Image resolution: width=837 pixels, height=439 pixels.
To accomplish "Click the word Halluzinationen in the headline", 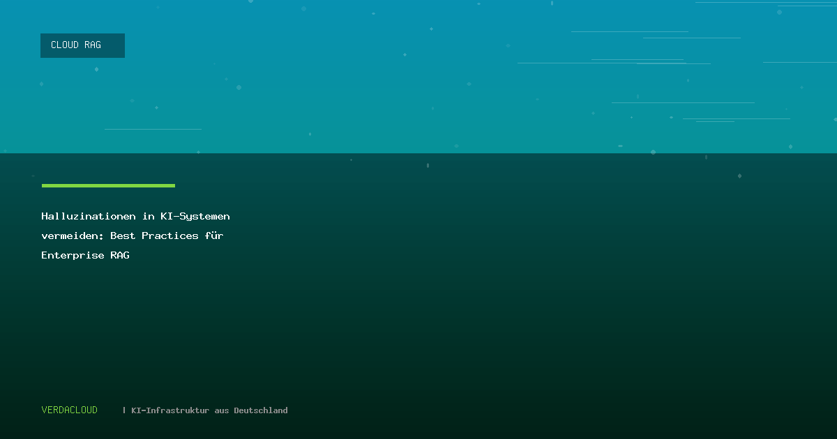I will [x=88, y=217].
